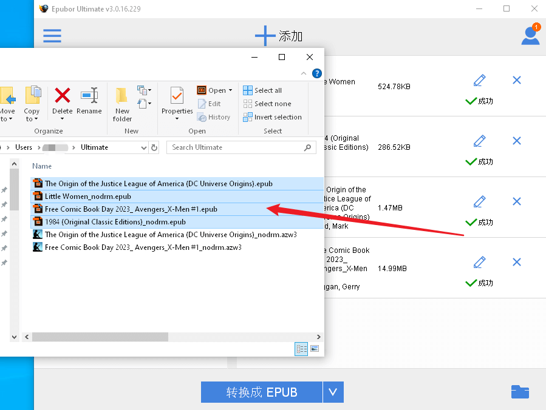Image resolution: width=546 pixels, height=410 pixels.
Task: Click the History ribbon item
Action: point(214,117)
